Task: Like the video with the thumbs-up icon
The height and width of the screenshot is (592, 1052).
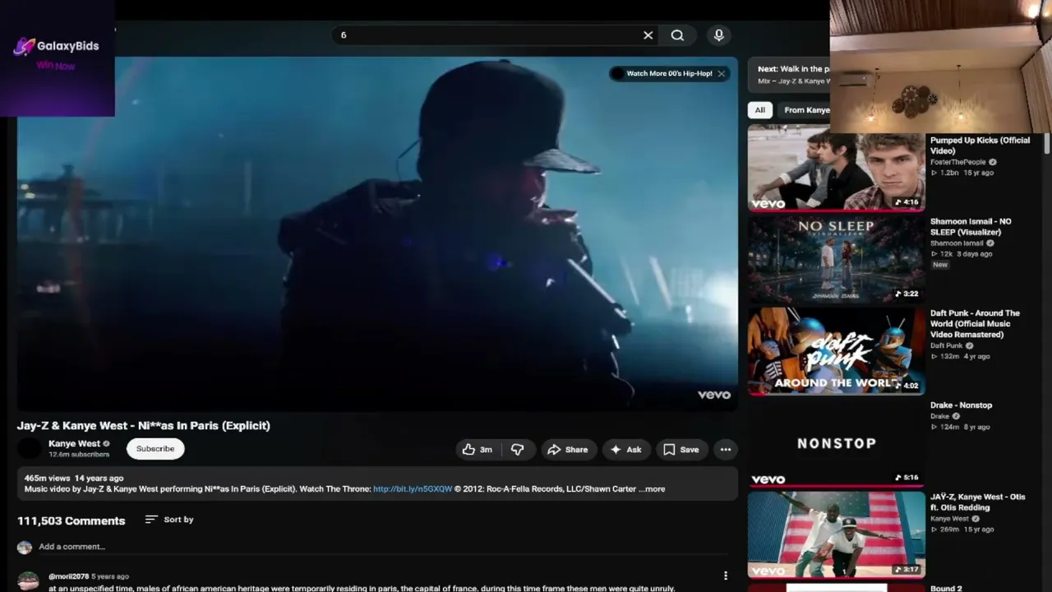Action: point(478,450)
